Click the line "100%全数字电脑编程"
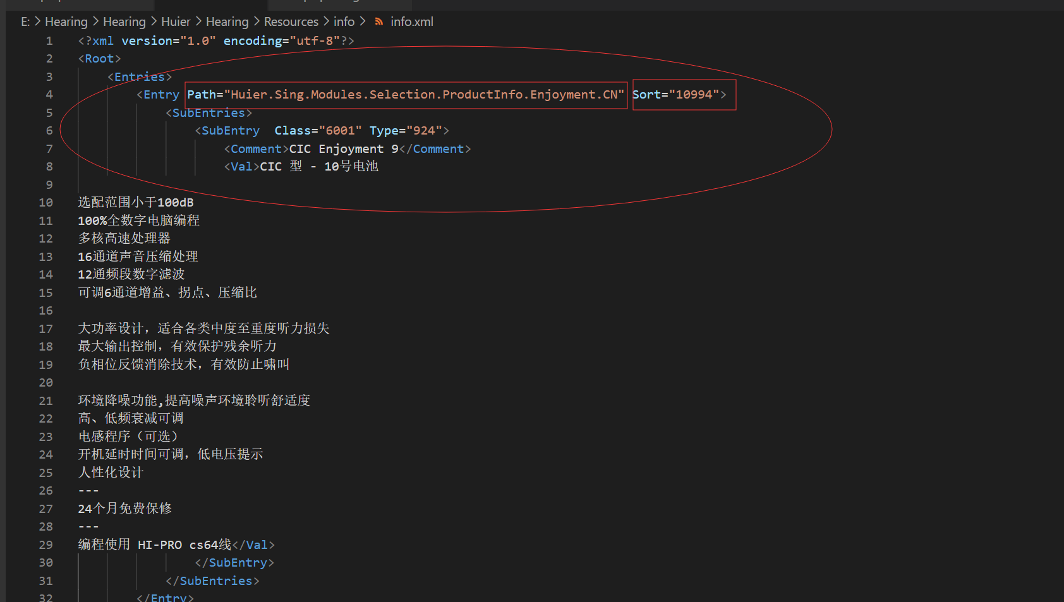This screenshot has width=1064, height=602. [139, 220]
